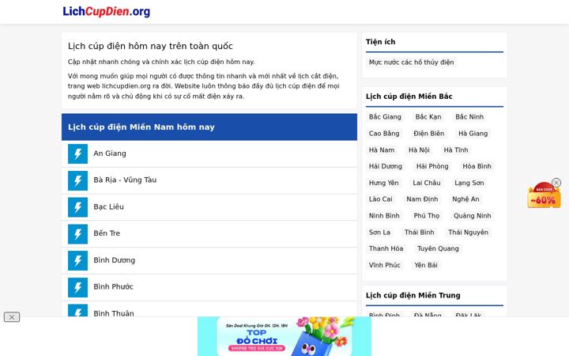Select Hải Phòng city link
The image size is (569, 356).
(432, 166)
